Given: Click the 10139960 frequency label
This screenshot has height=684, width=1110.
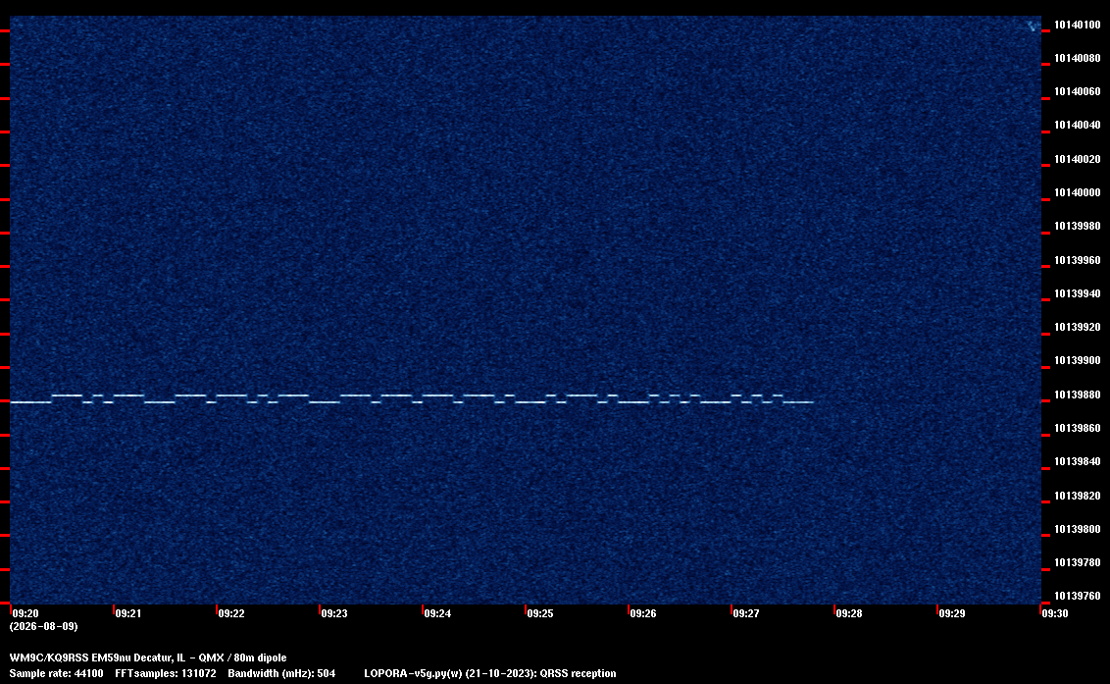Looking at the screenshot, I should (1077, 260).
